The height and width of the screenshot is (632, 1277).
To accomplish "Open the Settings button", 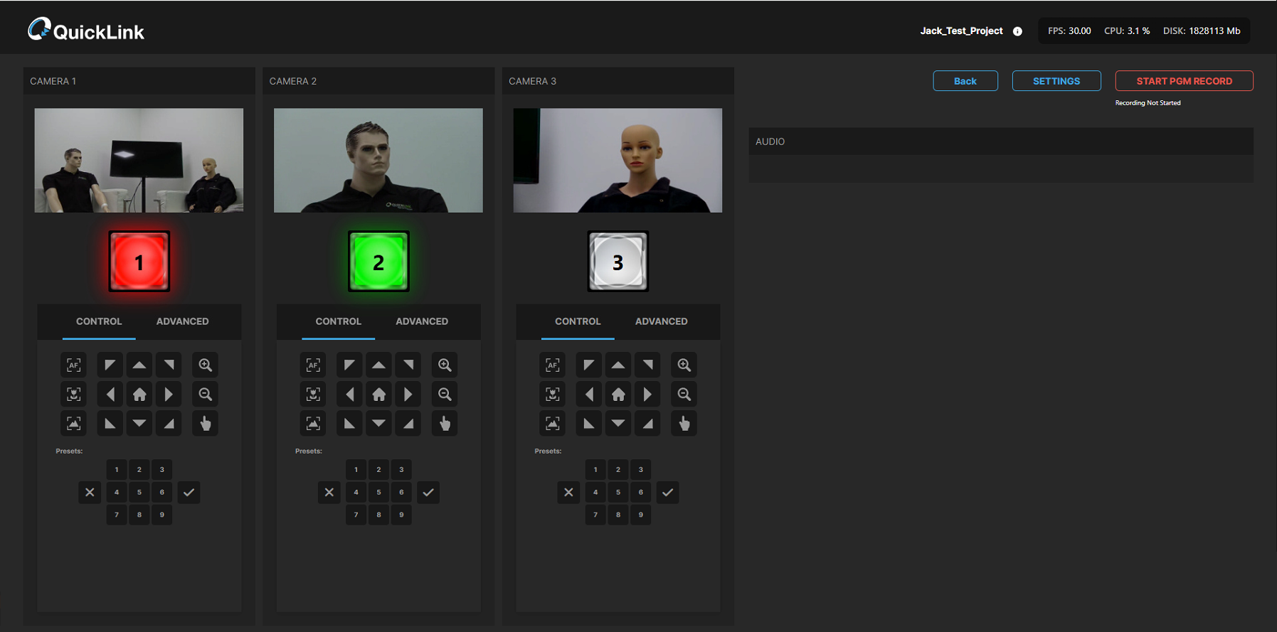I will pyautogui.click(x=1056, y=81).
